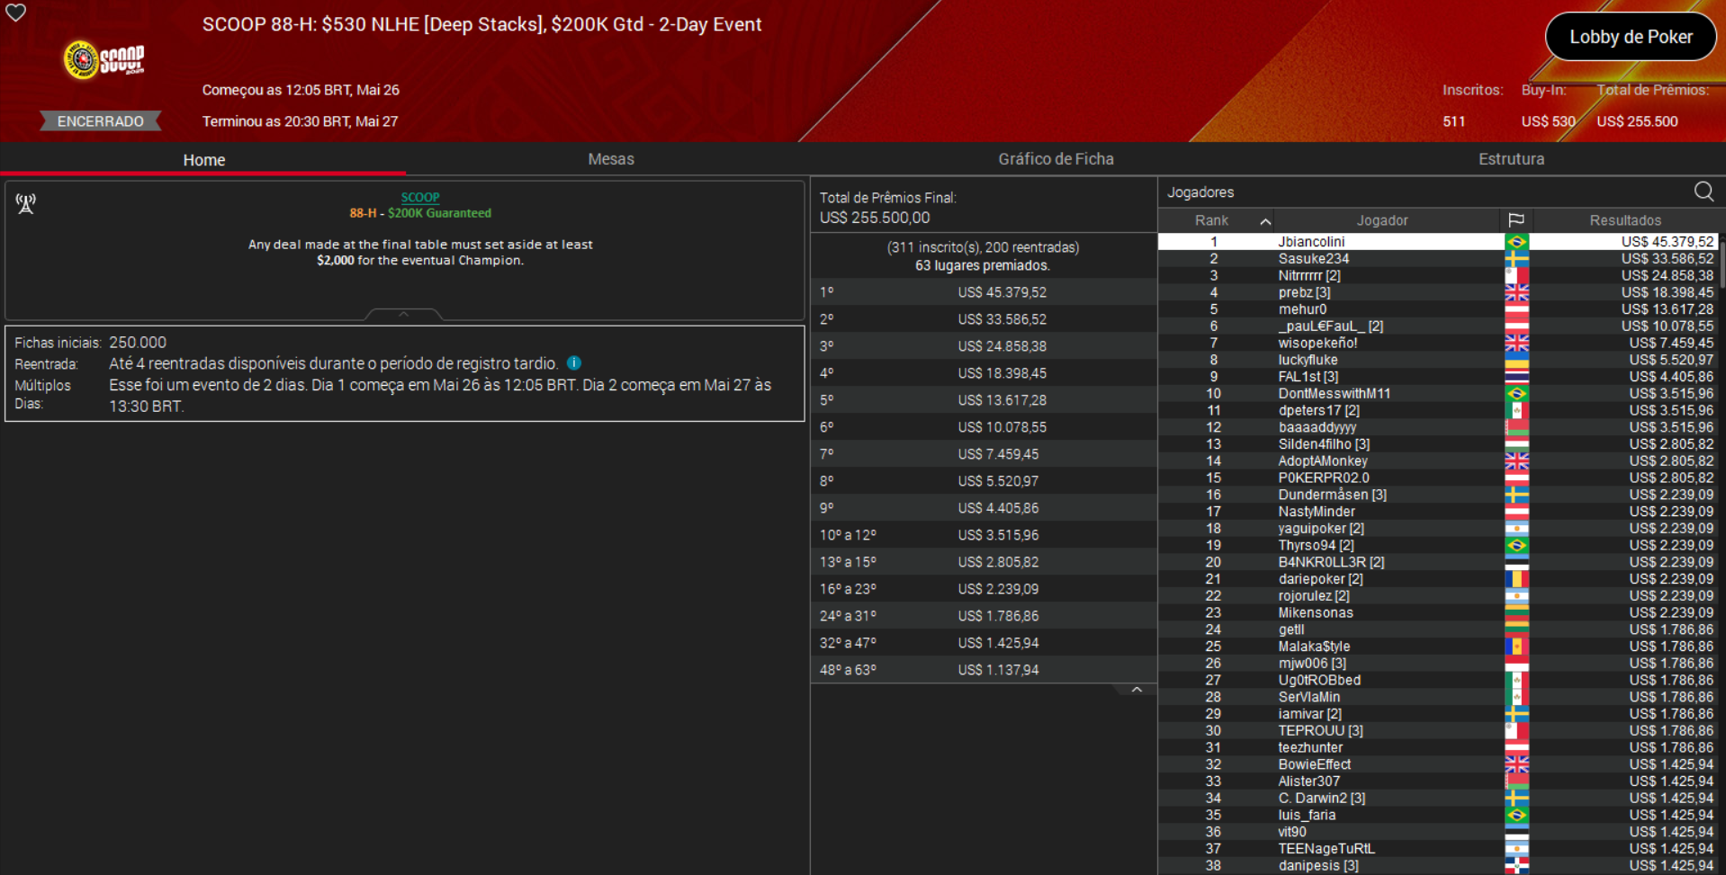Click the info icon beside Reentrada text
1726x875 pixels.
(x=574, y=363)
